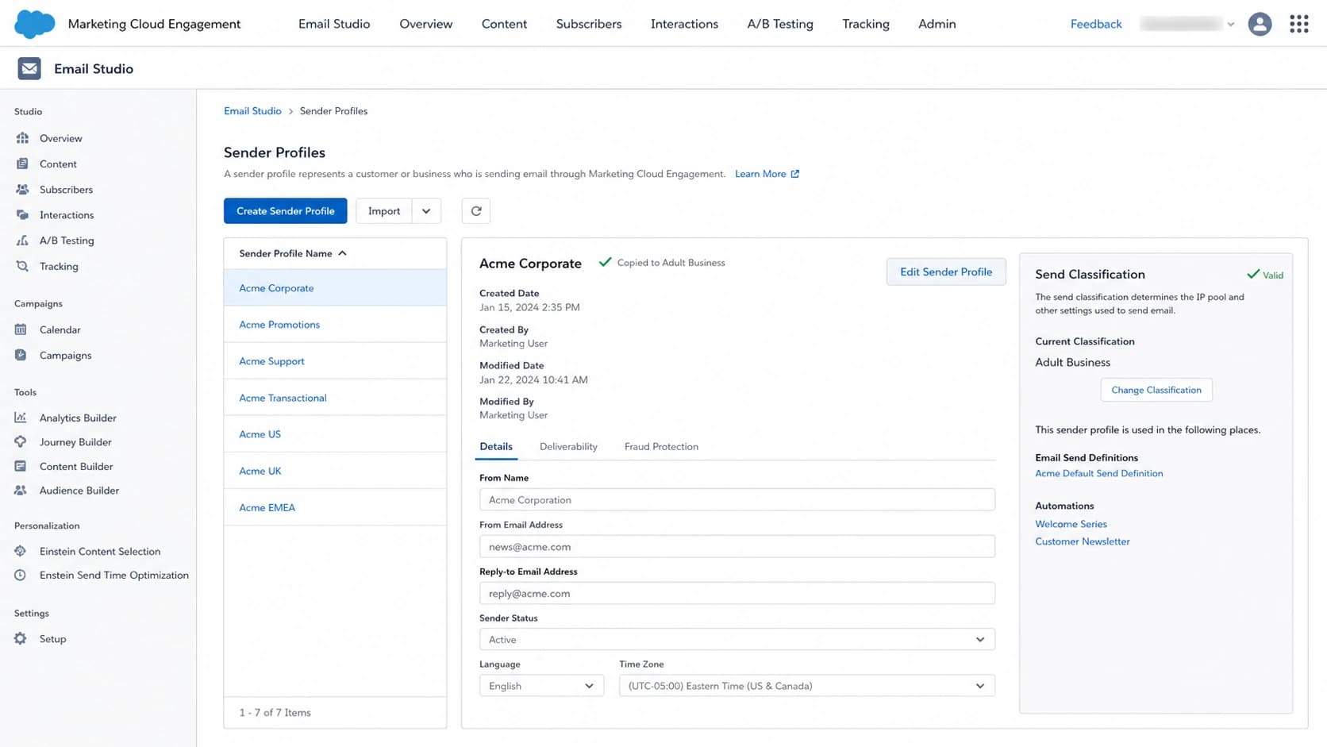Click the Content sidebar icon
Image resolution: width=1327 pixels, height=747 pixels.
22,164
